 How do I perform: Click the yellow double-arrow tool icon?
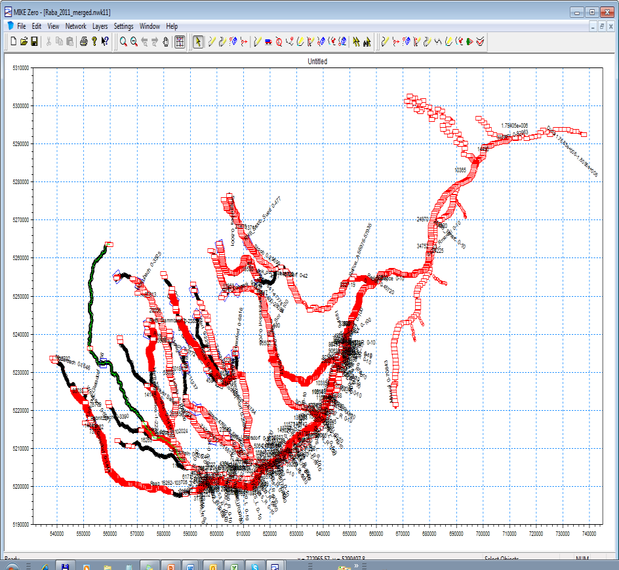356,41
